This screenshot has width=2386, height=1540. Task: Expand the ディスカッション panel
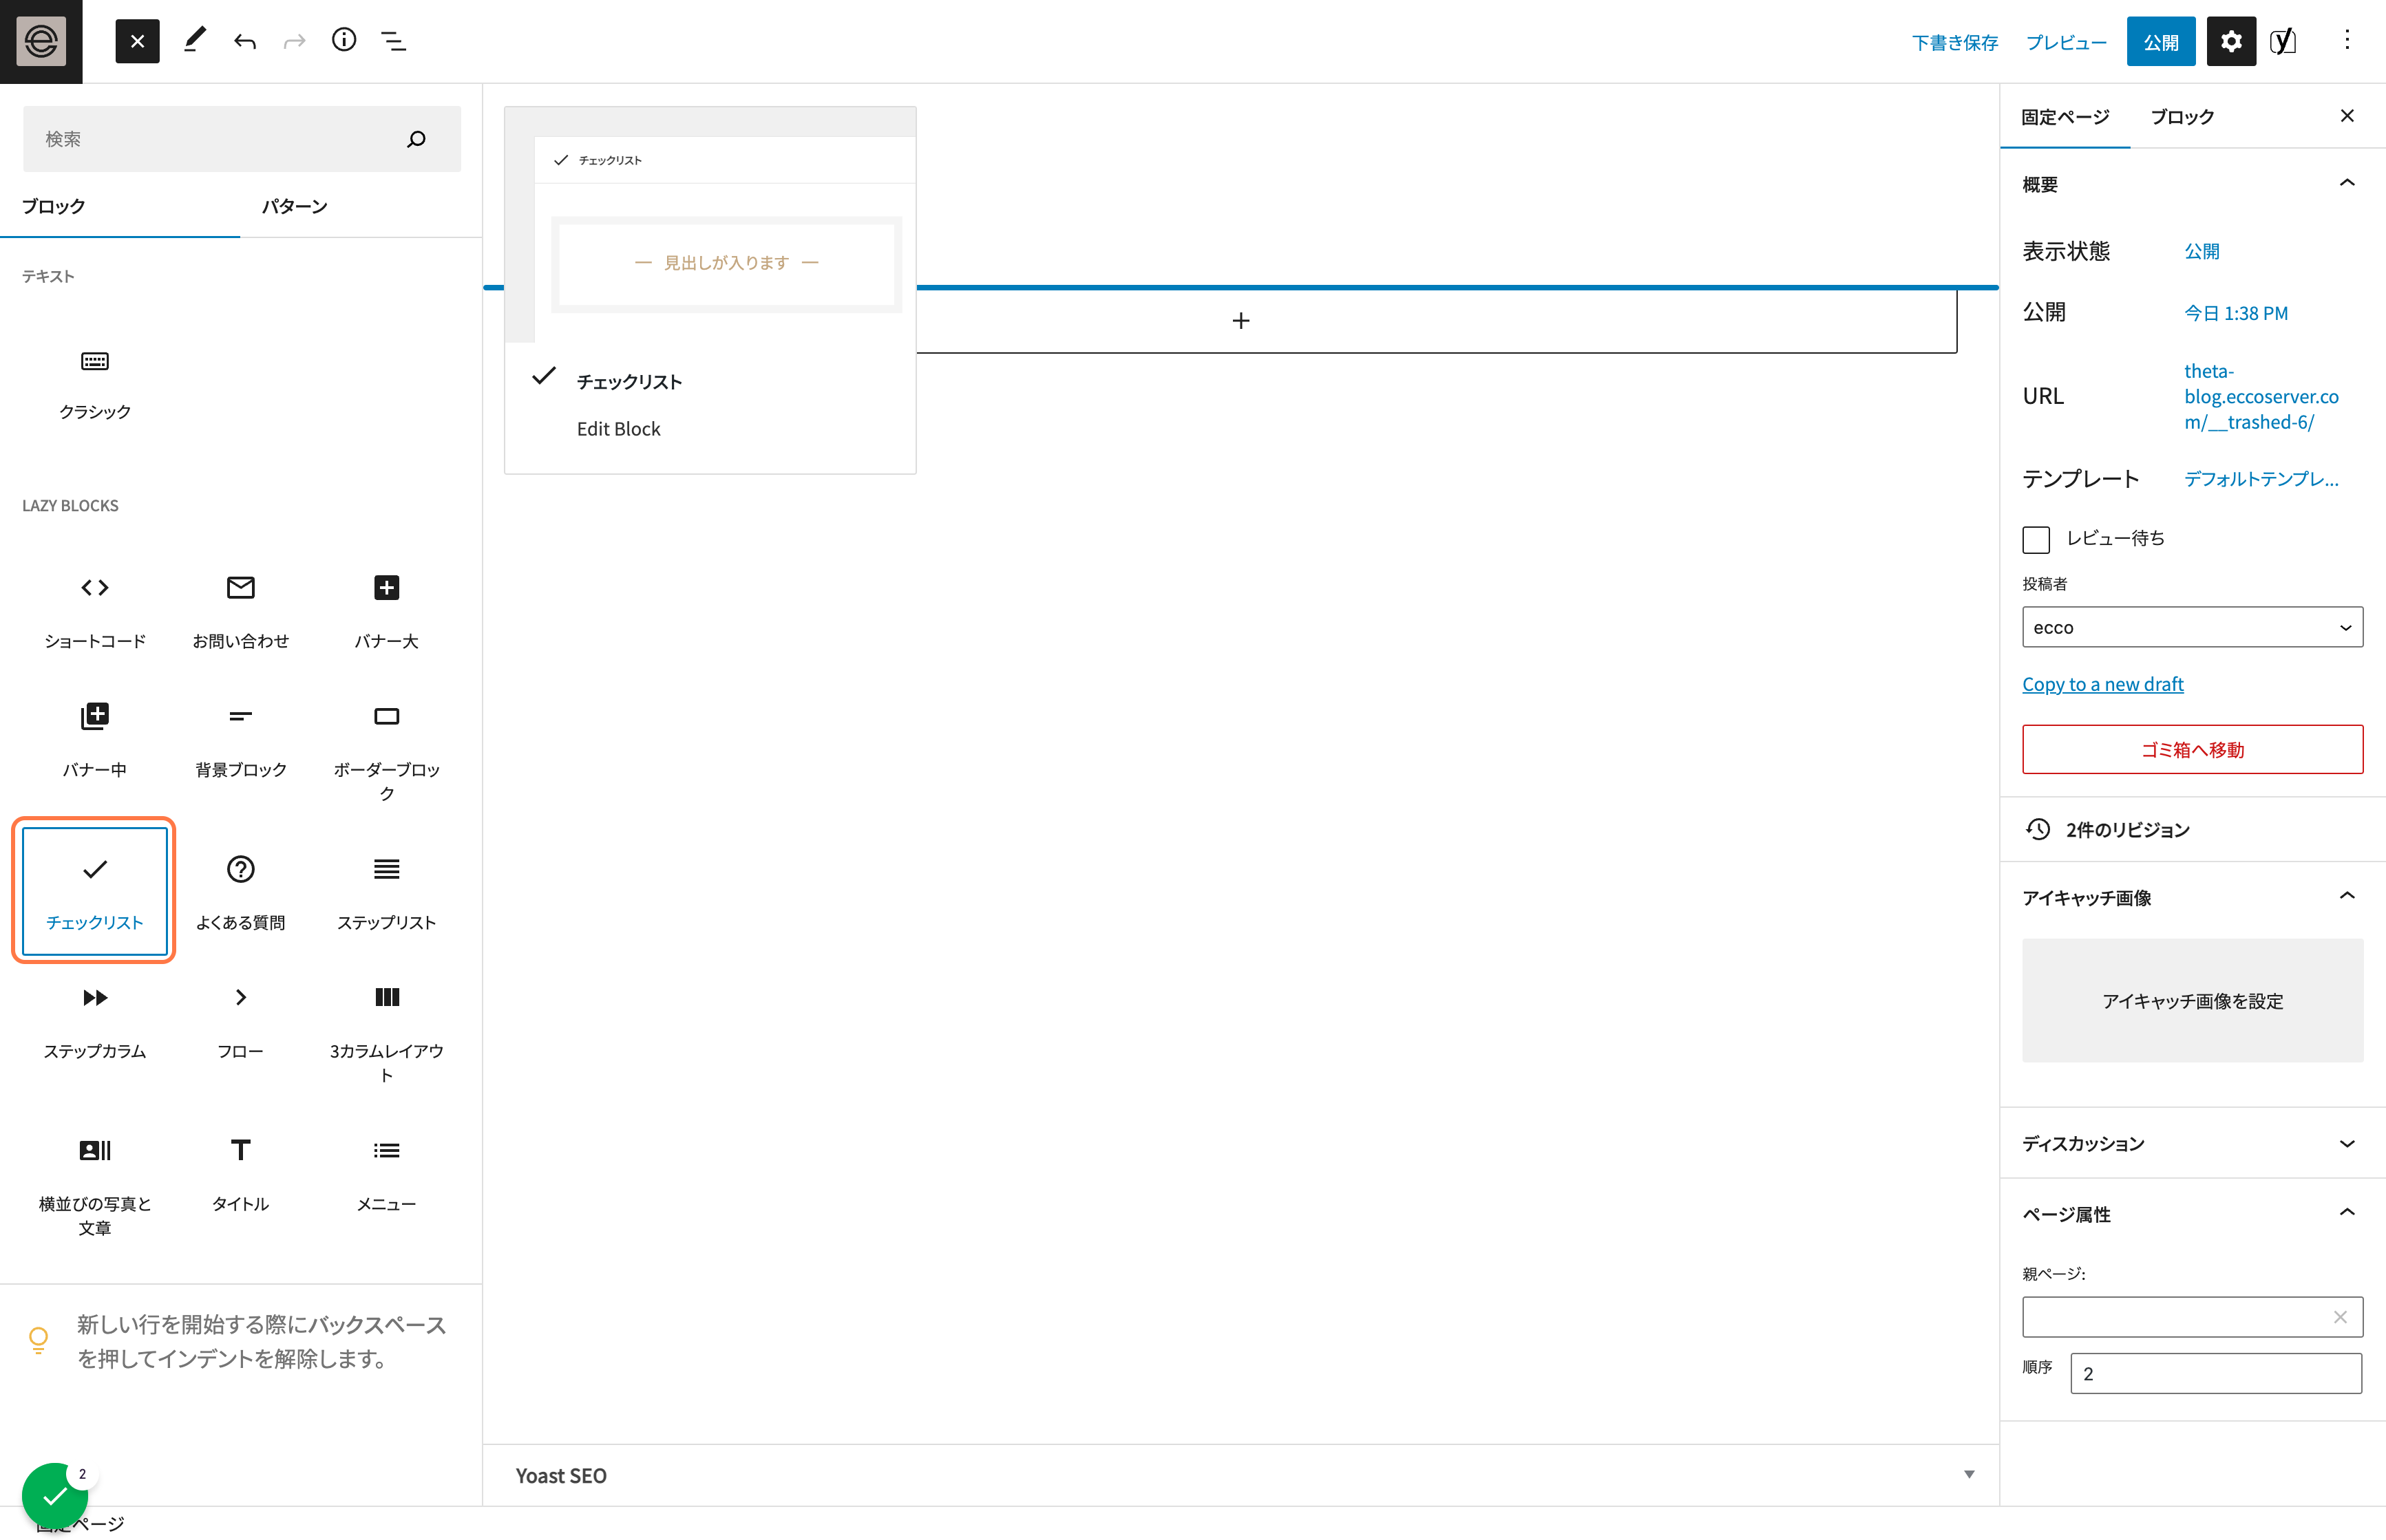coord(2192,1143)
